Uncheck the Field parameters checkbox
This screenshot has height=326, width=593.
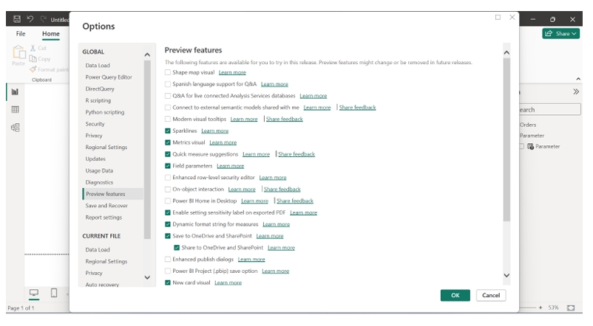point(168,166)
